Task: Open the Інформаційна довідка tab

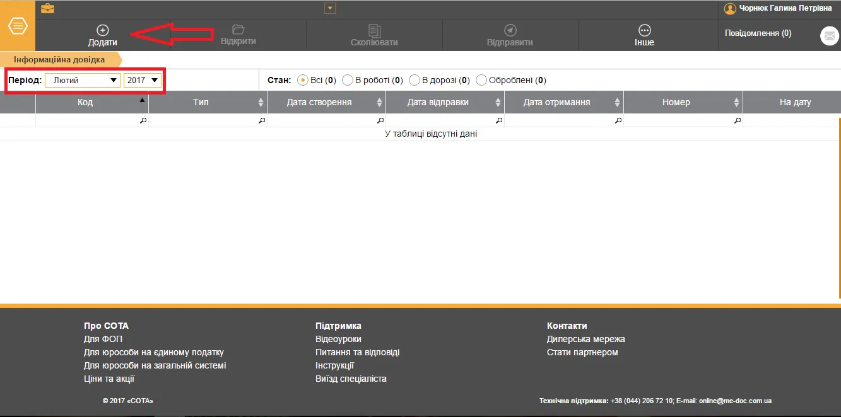Action: [59, 59]
